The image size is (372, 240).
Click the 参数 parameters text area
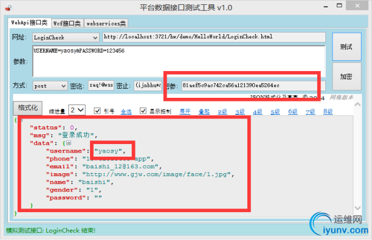(x=179, y=61)
